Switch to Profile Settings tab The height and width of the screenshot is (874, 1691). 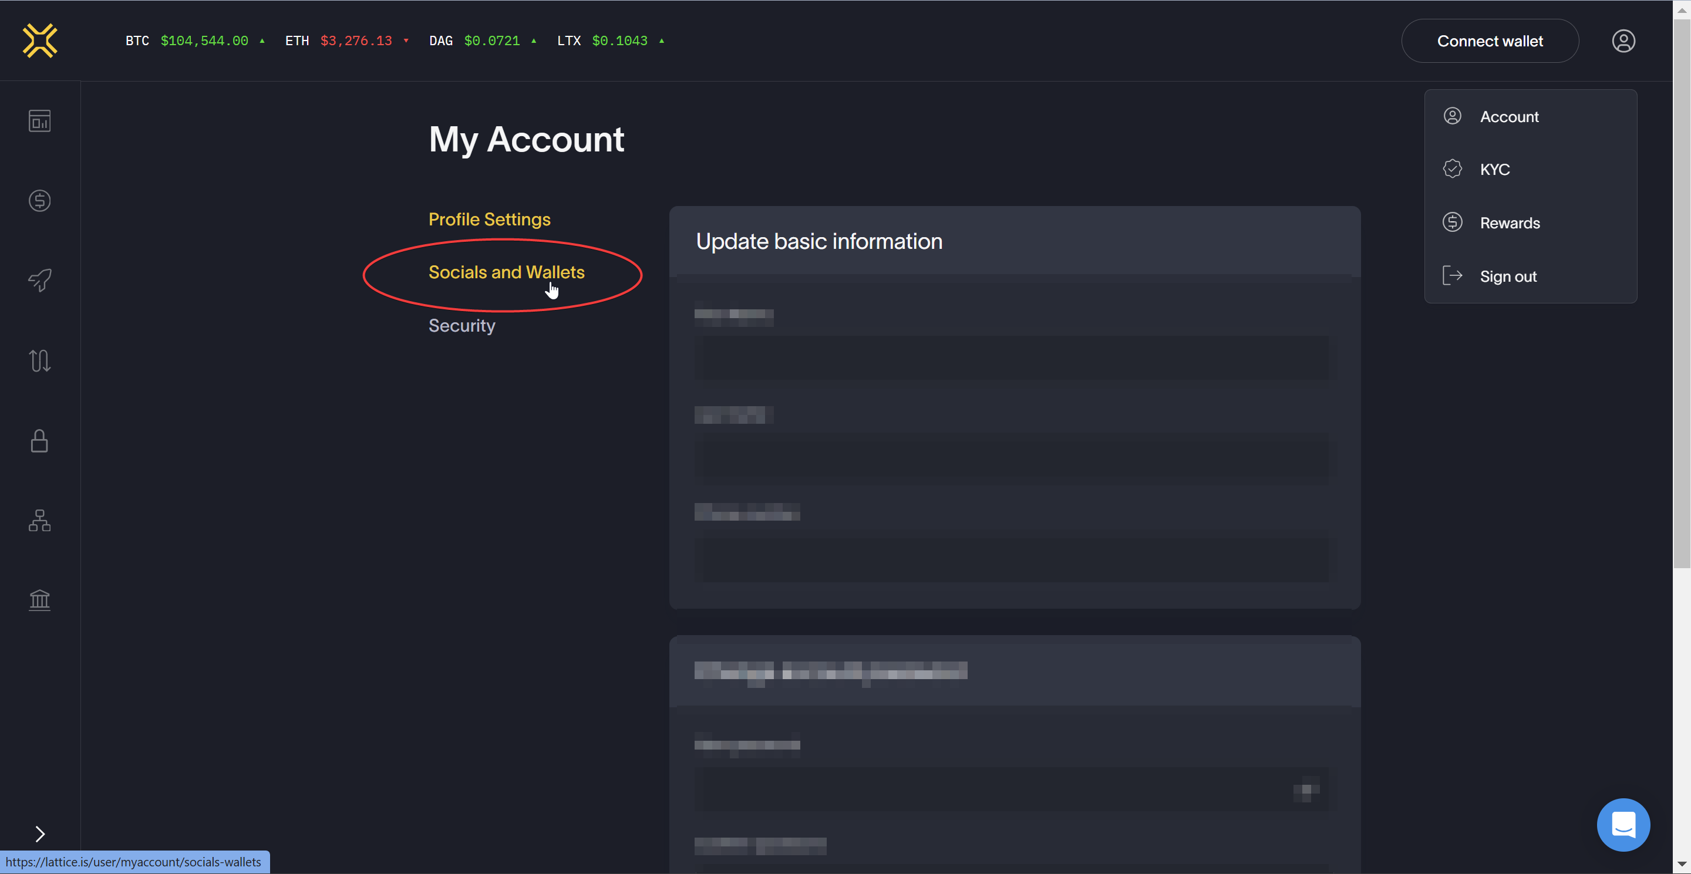(489, 219)
